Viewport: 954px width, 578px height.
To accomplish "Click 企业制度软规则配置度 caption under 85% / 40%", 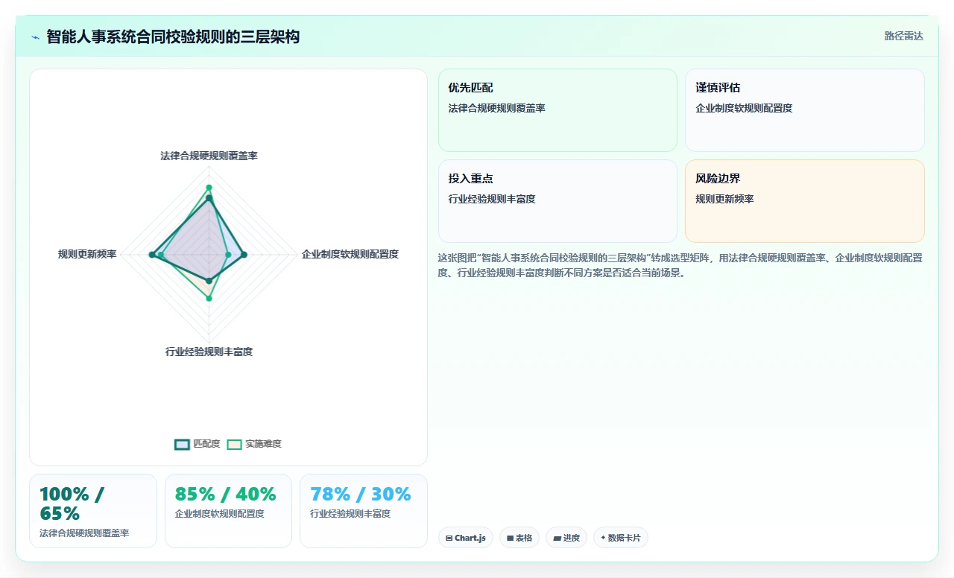I will (220, 514).
